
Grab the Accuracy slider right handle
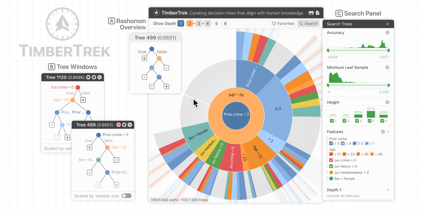pyautogui.click(x=389, y=51)
